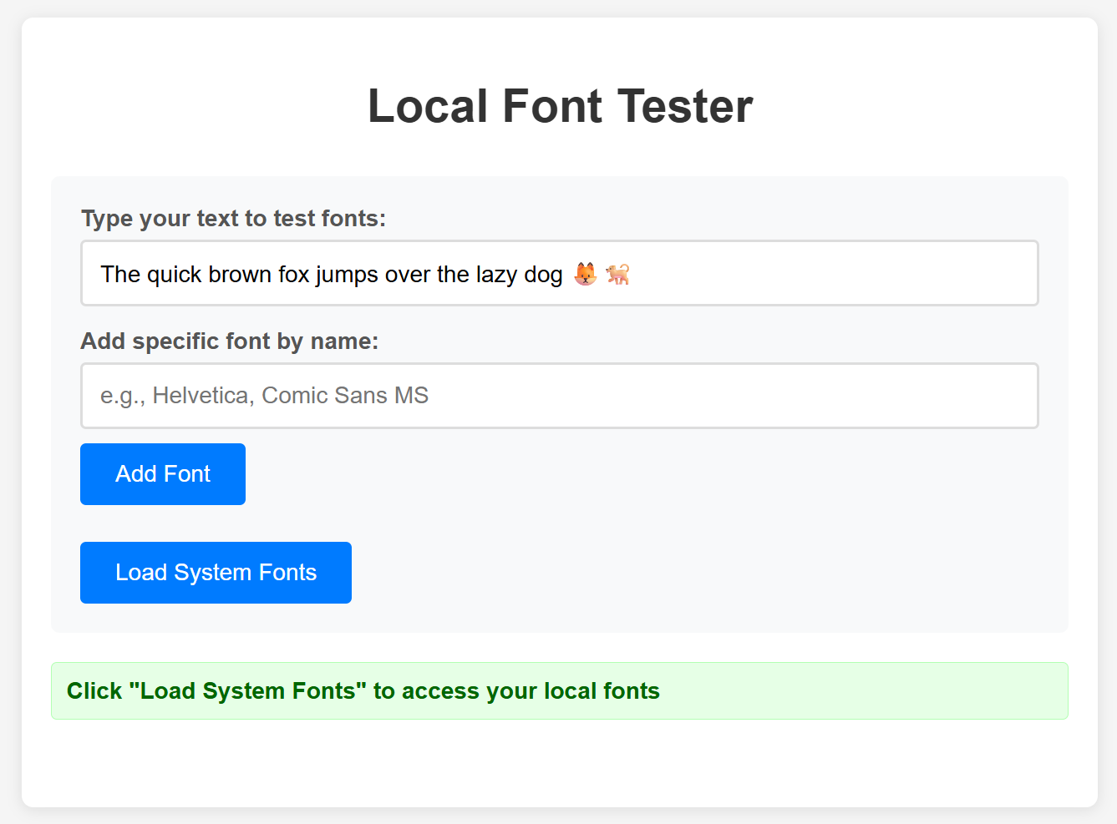Select the test text input field
Viewport: 1117px width, 824px height.
(x=559, y=273)
